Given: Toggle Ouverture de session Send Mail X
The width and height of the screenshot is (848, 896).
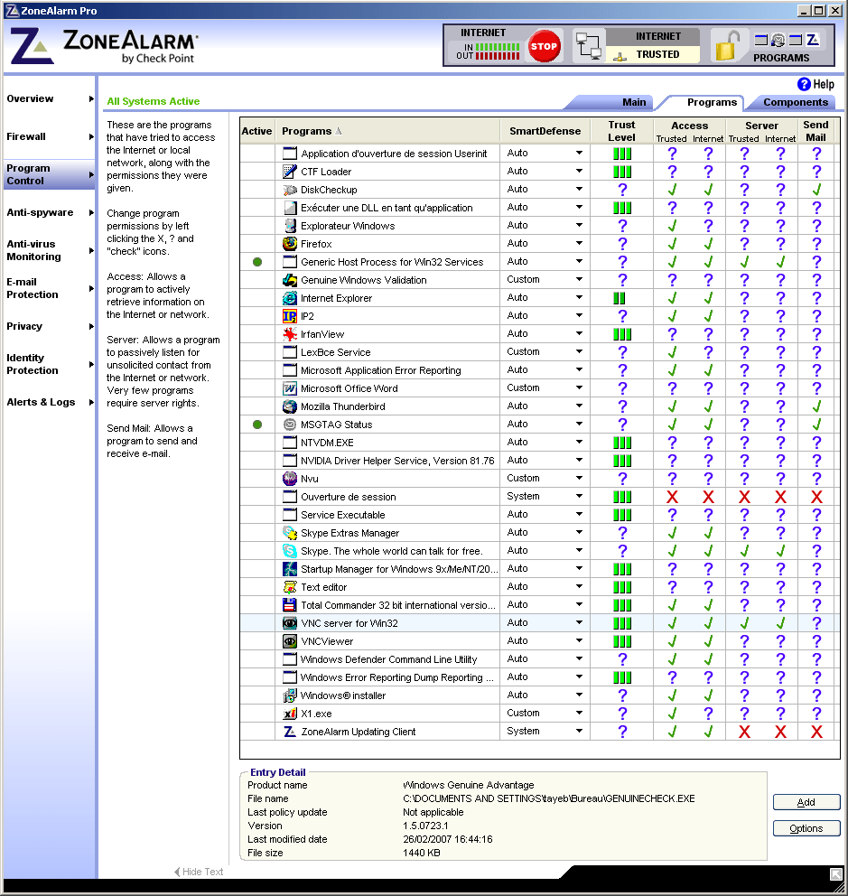Looking at the screenshot, I should [816, 497].
